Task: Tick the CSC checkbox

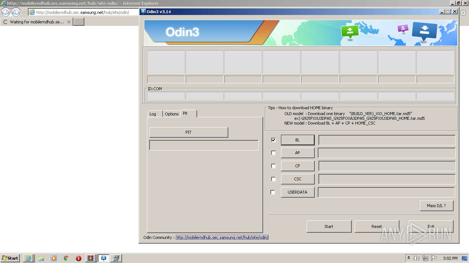Action: pos(273,179)
